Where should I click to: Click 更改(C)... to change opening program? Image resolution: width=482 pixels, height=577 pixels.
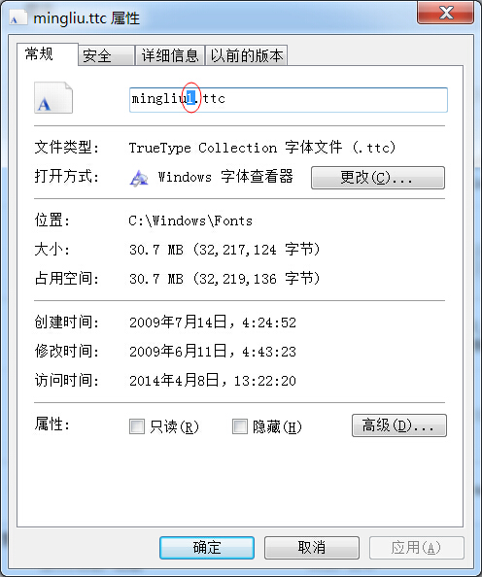click(x=378, y=178)
